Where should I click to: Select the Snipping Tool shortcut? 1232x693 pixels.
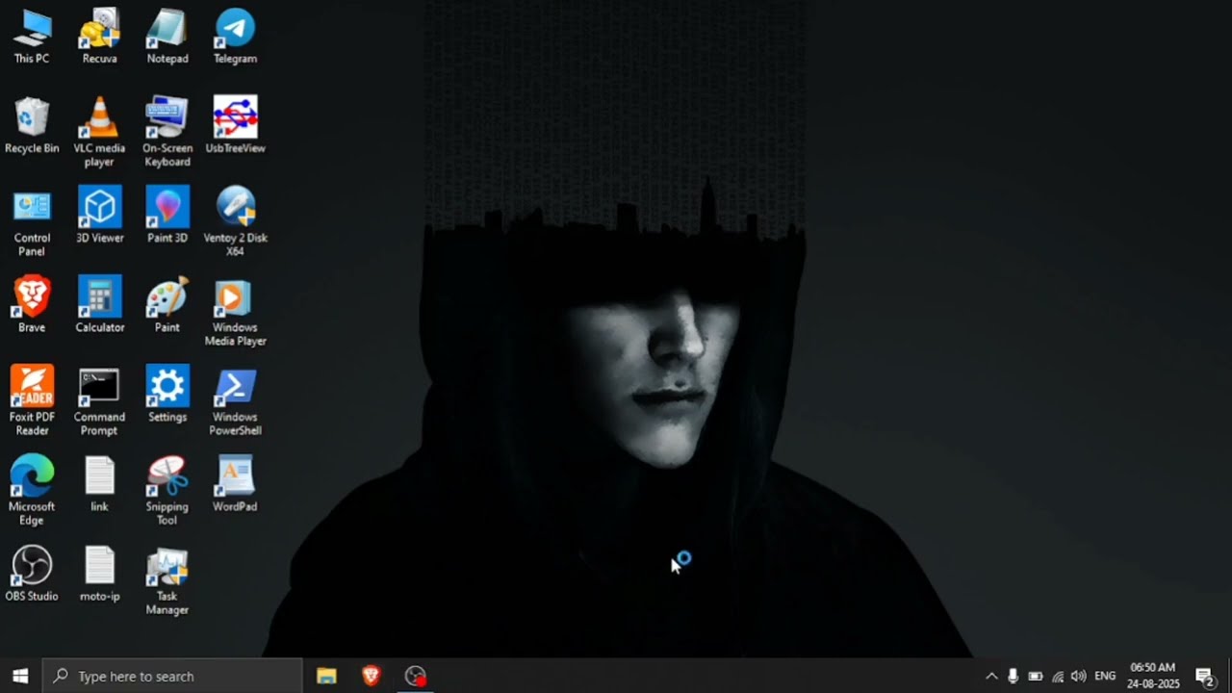pos(167,490)
